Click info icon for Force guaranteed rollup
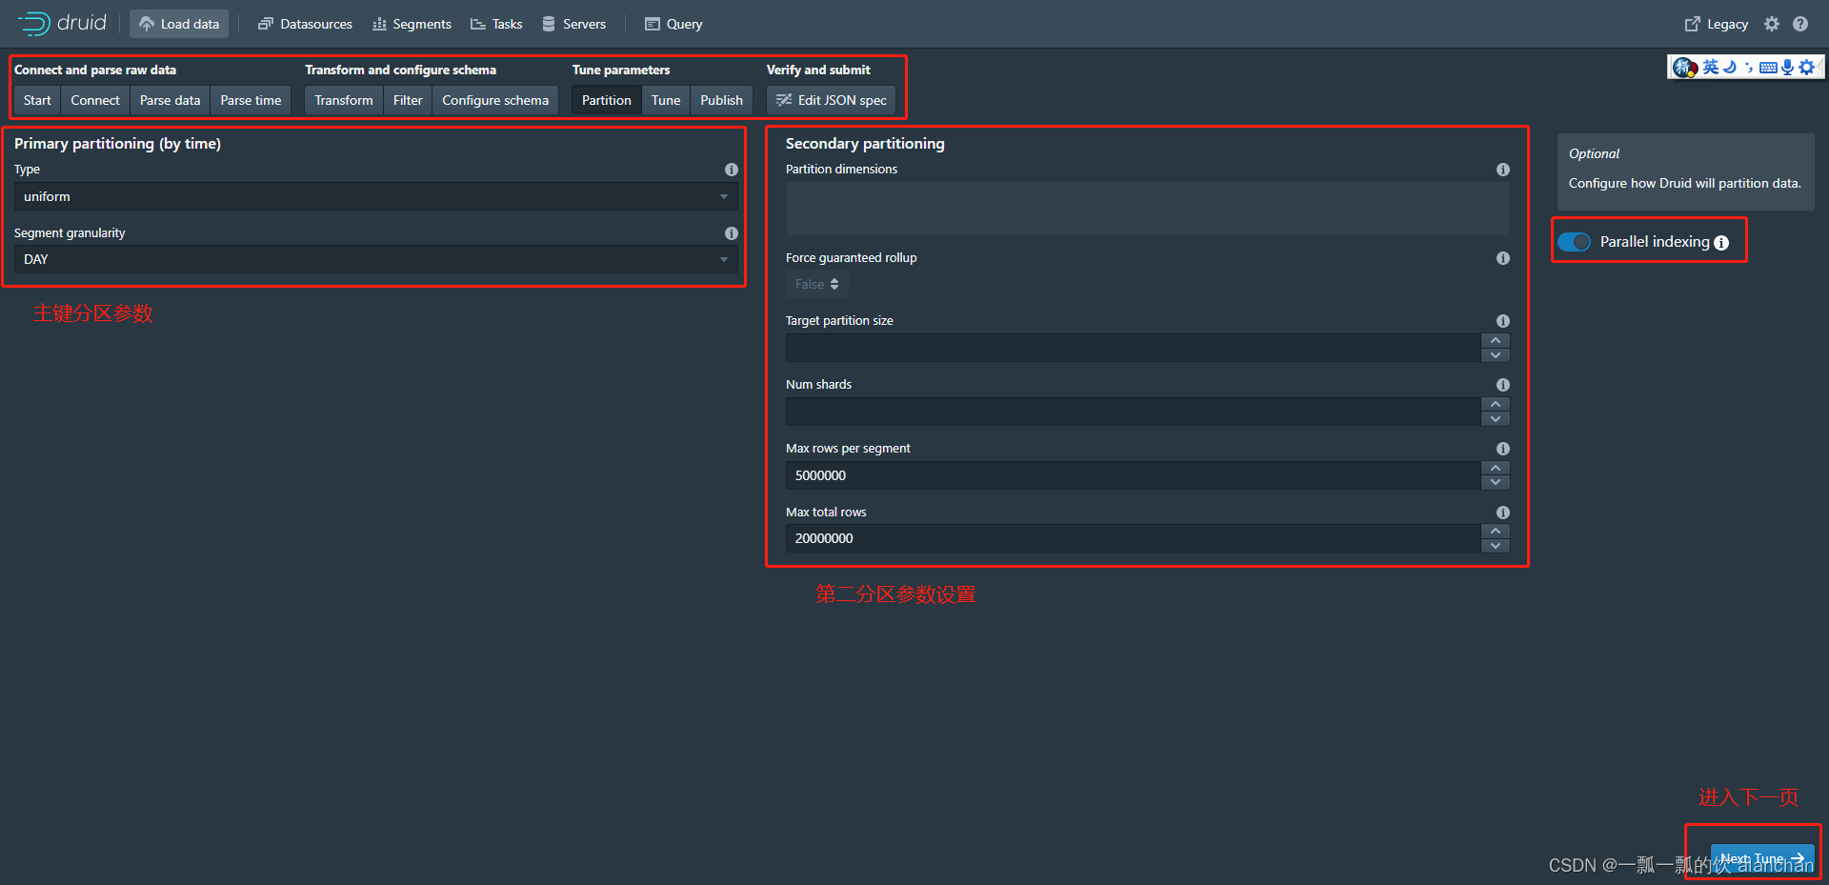Image resolution: width=1829 pixels, height=885 pixels. pyautogui.click(x=1502, y=258)
